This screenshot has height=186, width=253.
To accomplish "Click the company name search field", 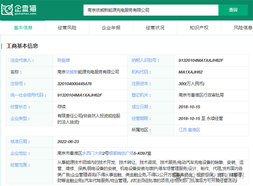I will pyautogui.click(x=150, y=10).
